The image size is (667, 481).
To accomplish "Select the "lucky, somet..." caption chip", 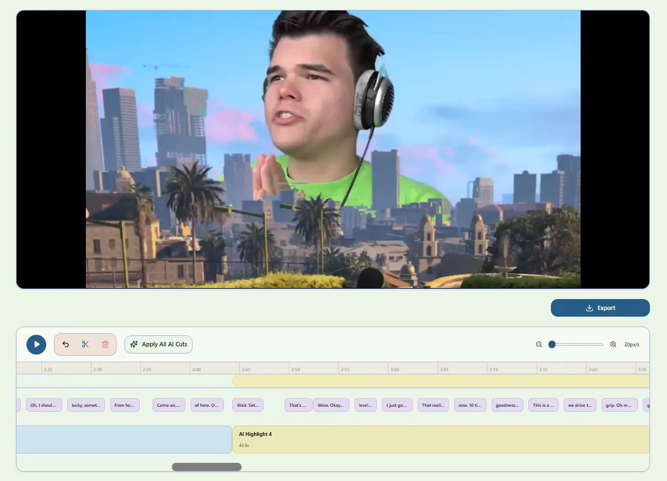I will (86, 405).
